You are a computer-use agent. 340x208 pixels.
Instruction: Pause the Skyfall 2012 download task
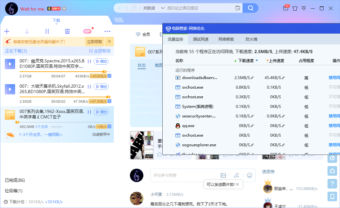point(89,87)
